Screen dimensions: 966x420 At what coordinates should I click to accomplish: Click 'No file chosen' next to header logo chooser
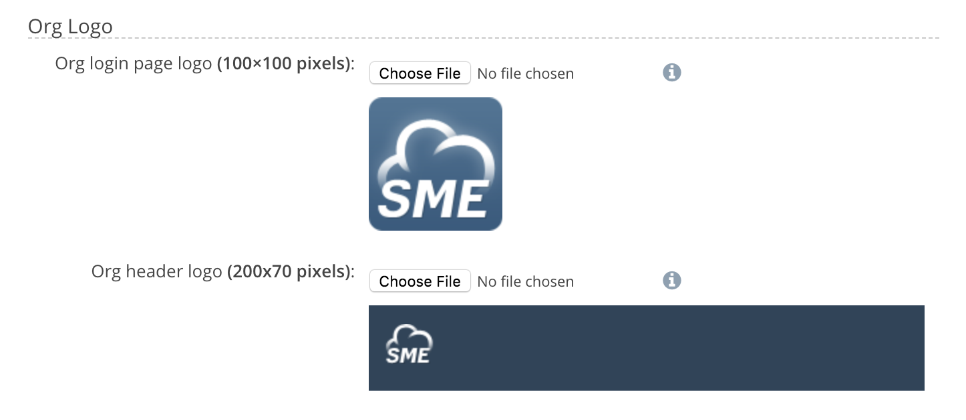coord(525,281)
